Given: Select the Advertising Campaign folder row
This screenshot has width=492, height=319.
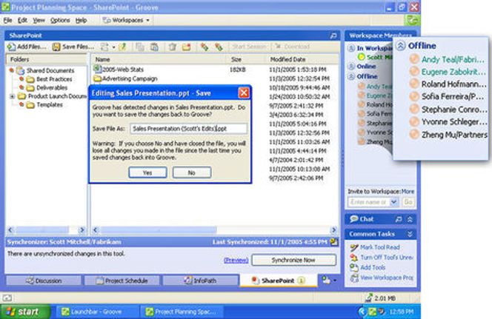Looking at the screenshot, I should (126, 78).
